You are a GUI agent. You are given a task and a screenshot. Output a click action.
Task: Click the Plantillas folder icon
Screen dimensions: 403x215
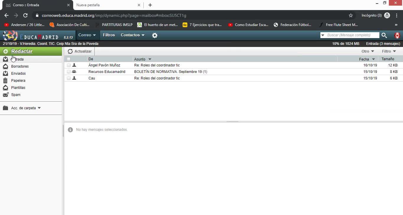[x=5, y=88]
